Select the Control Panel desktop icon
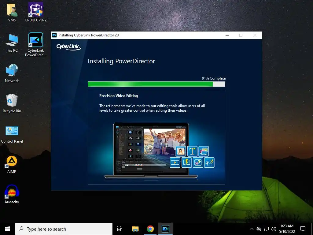 click(x=12, y=135)
